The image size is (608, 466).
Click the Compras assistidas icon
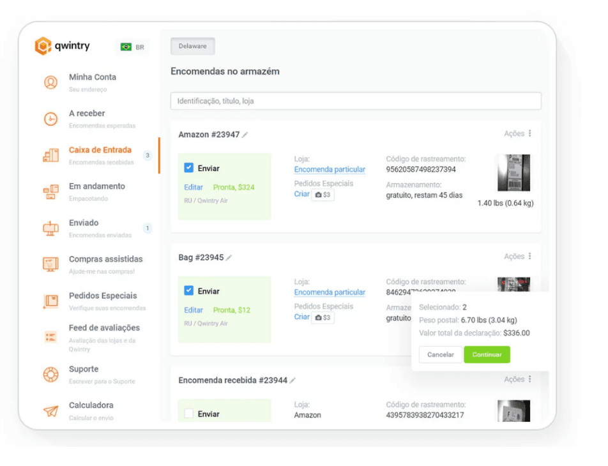pos(50,264)
